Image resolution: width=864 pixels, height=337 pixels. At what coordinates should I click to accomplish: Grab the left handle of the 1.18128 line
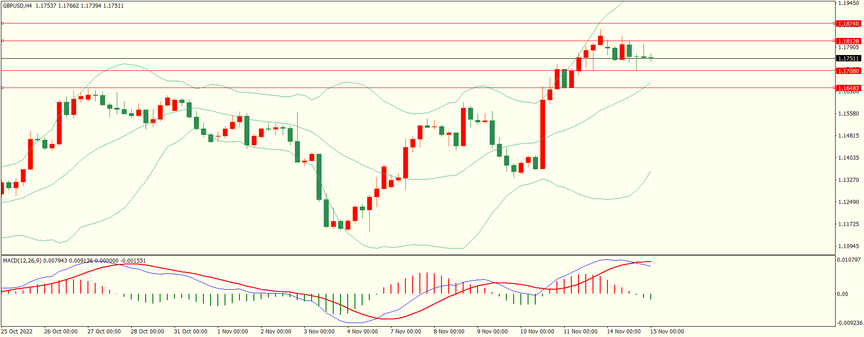click(2, 41)
